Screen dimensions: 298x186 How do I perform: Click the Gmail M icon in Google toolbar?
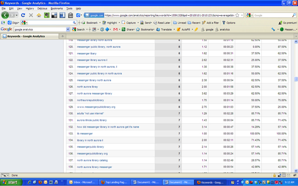115,29
